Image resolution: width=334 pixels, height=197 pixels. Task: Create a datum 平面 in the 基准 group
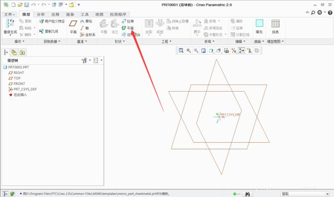click(73, 27)
